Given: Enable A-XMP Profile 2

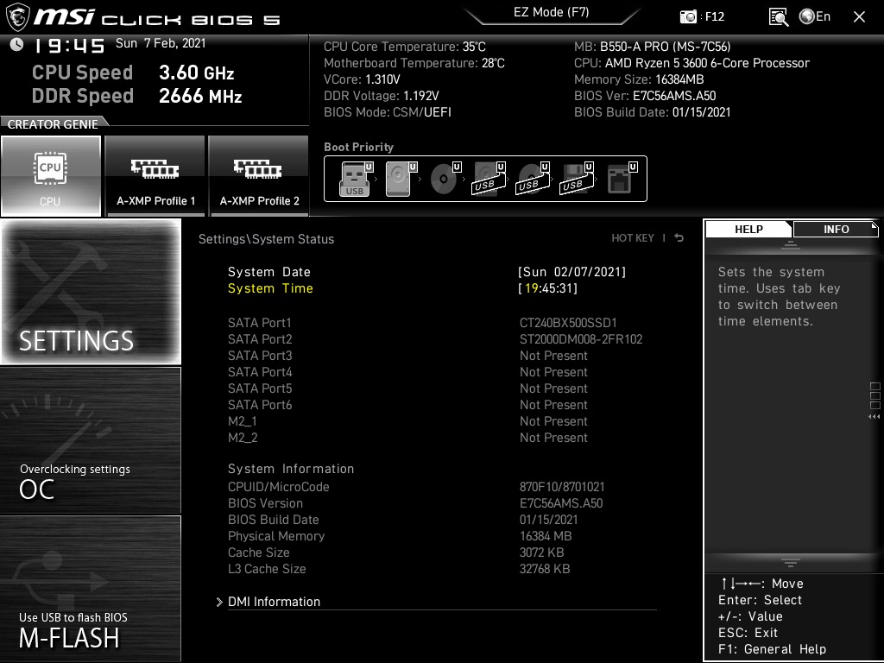Looking at the screenshot, I should 259,176.
